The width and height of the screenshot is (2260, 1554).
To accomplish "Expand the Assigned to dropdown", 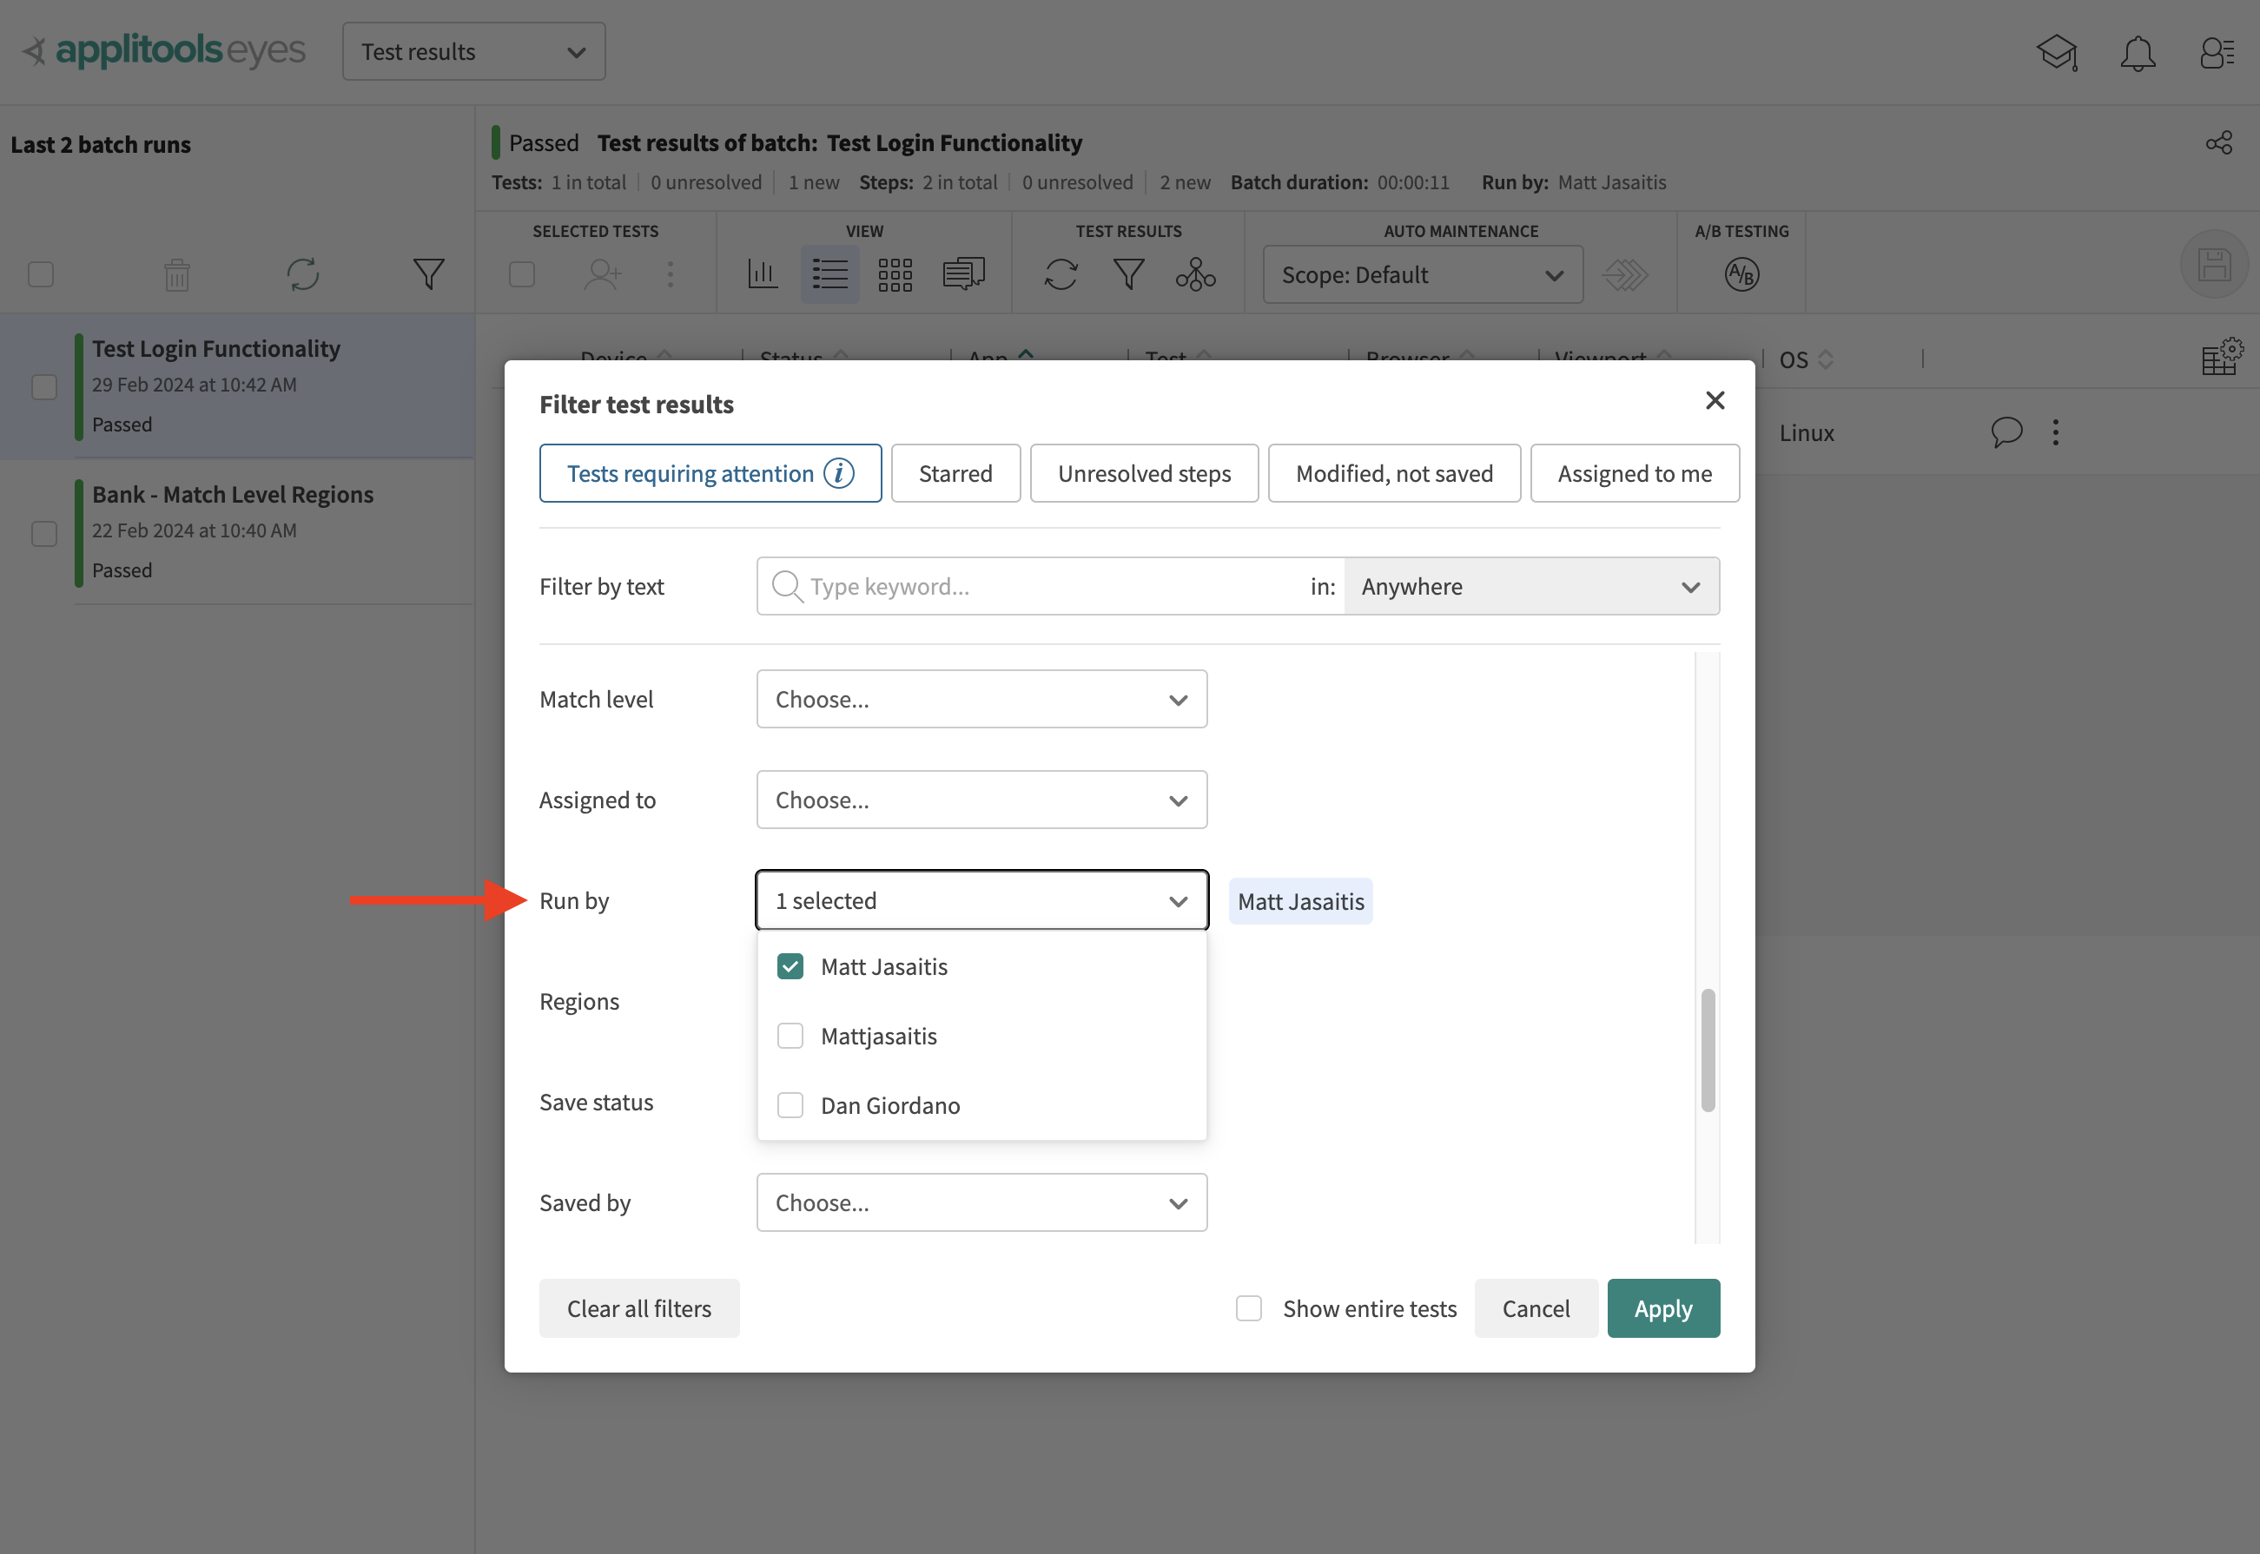I will [981, 800].
